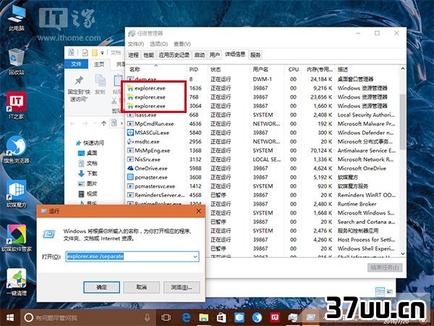434x326 pixels.
Task: Switch to the 用户 tab
Action: tap(215, 55)
